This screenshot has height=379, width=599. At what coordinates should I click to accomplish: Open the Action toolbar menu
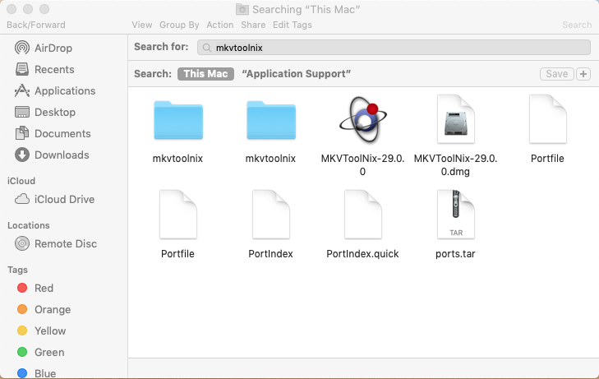point(220,25)
